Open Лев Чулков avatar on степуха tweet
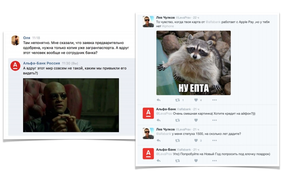Image resolution: width=296 pixels, height=184 pixels. [x=148, y=133]
